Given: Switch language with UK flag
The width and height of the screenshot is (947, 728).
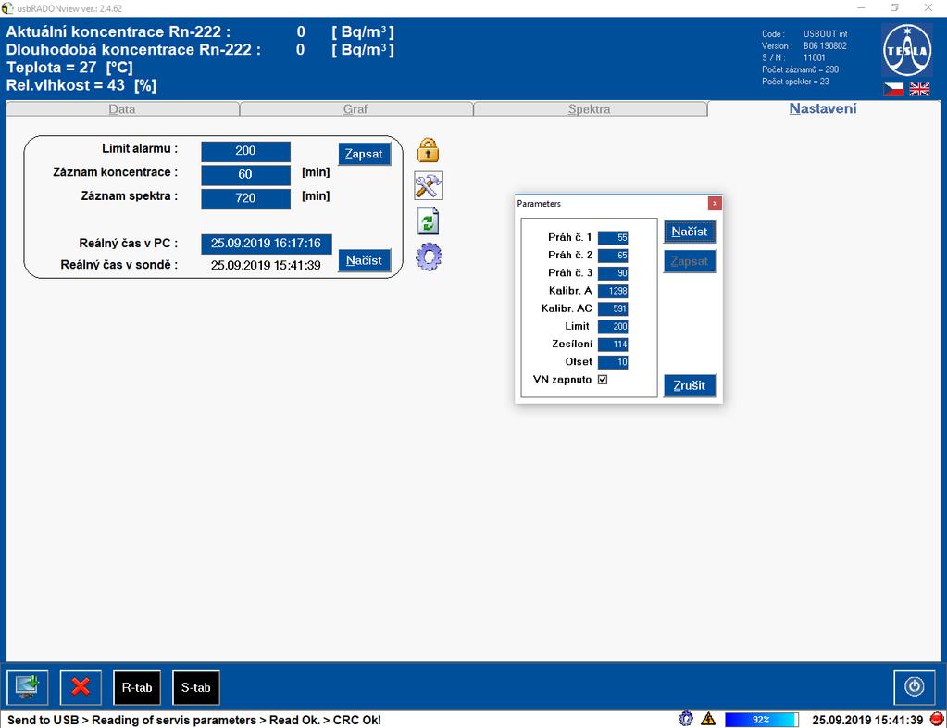Looking at the screenshot, I should pyautogui.click(x=919, y=90).
